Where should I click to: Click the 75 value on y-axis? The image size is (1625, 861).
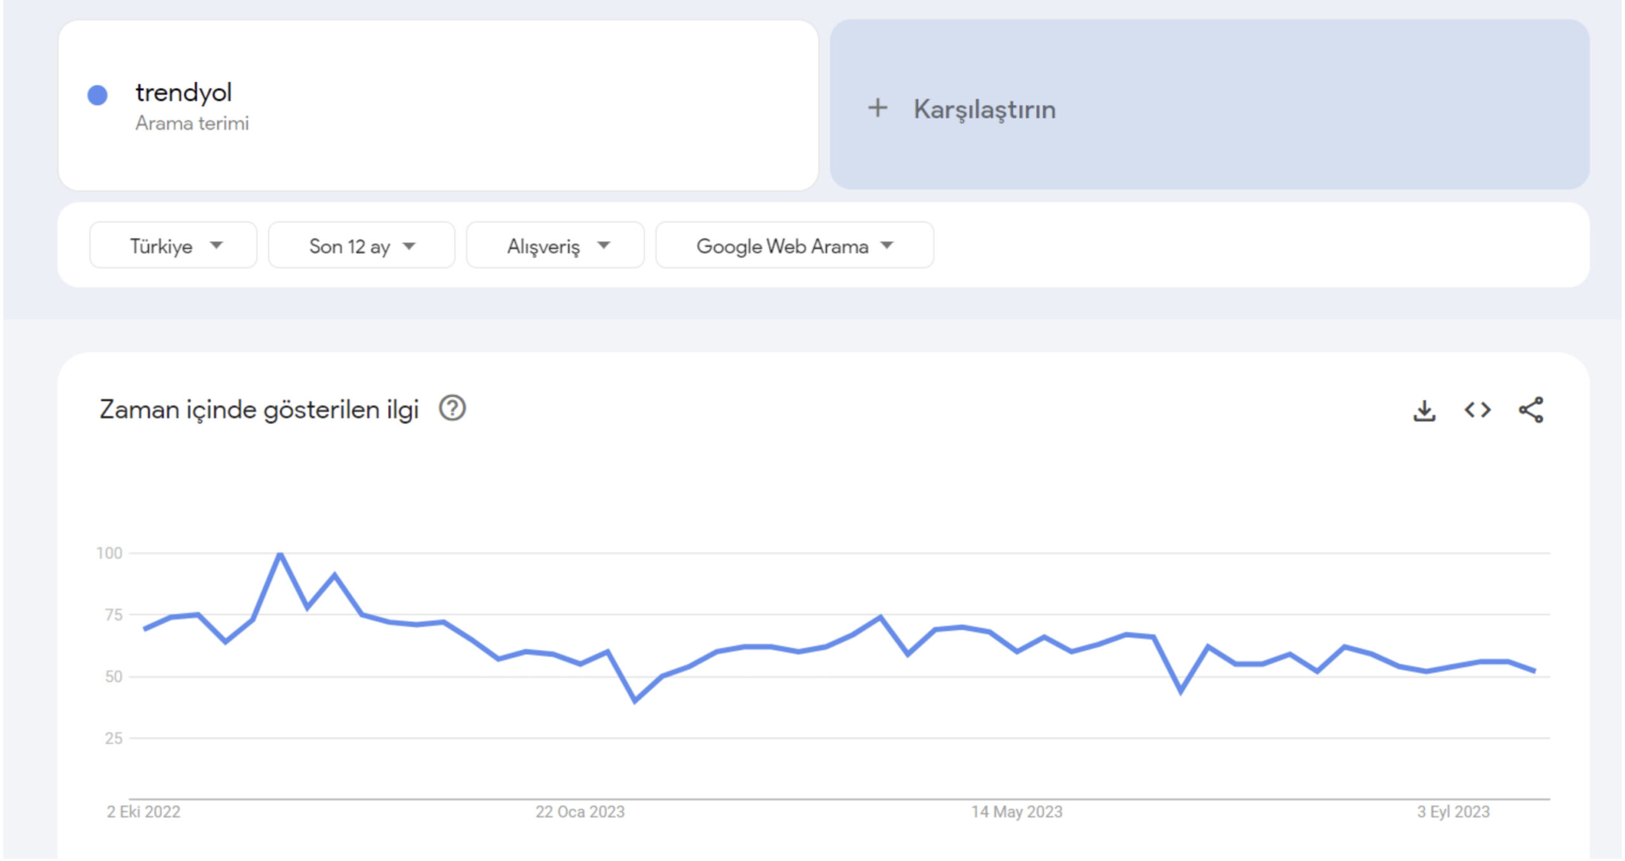coord(114,615)
